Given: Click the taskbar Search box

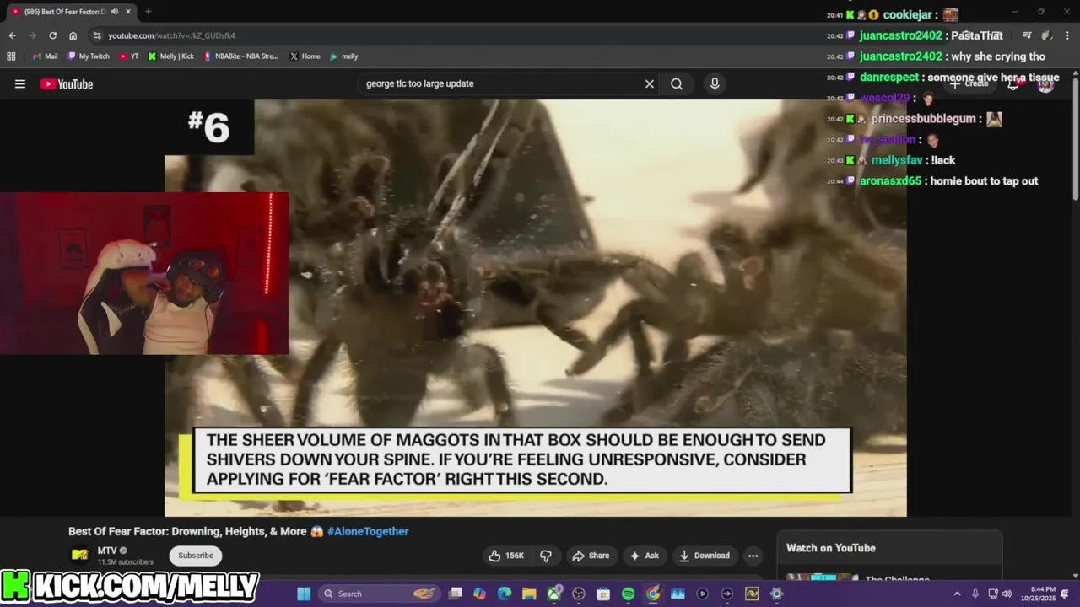Looking at the screenshot, I should (x=380, y=594).
